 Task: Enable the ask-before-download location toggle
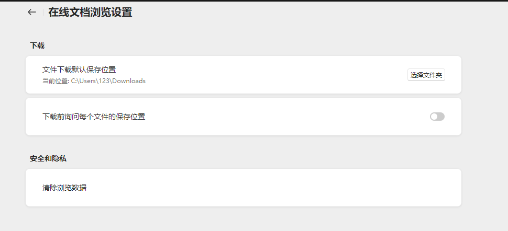[437, 117]
